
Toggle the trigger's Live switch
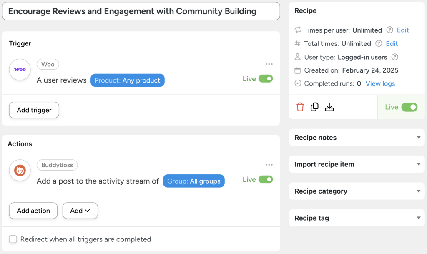(x=266, y=78)
